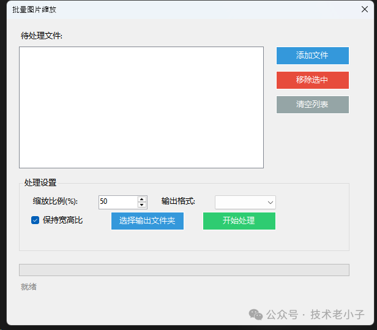
Task: Toggle the 保持宽高比 checkbox
Action: (35, 220)
